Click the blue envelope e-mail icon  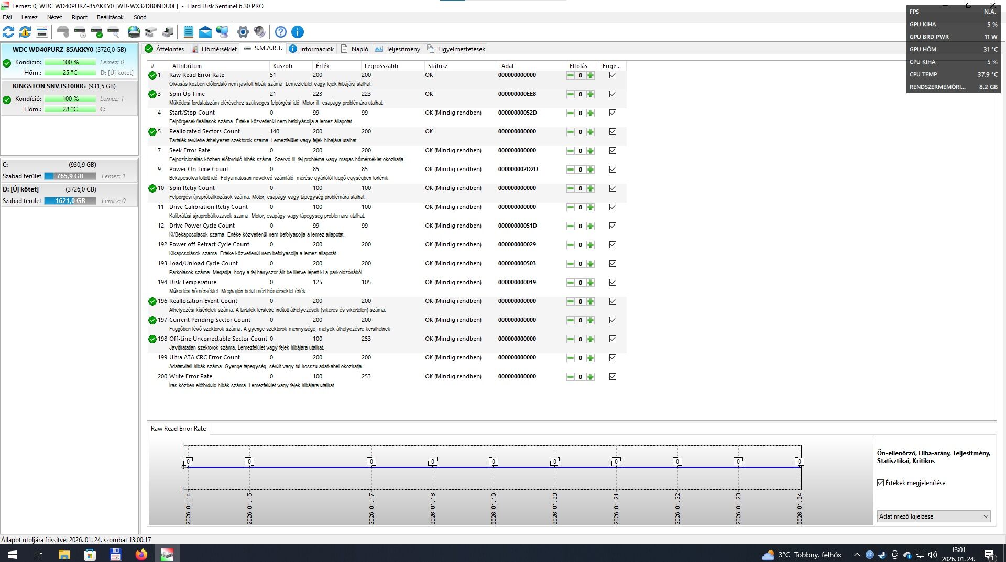pyautogui.click(x=205, y=32)
